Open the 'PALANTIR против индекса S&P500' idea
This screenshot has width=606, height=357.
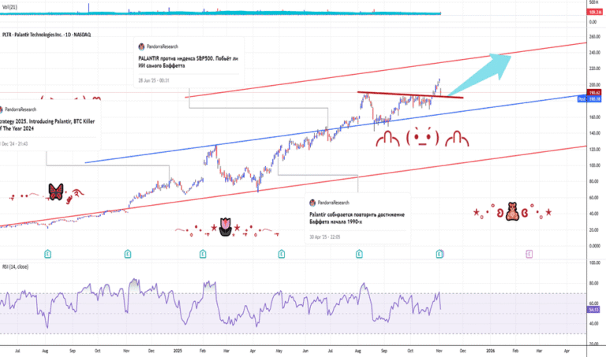pyautogui.click(x=189, y=62)
